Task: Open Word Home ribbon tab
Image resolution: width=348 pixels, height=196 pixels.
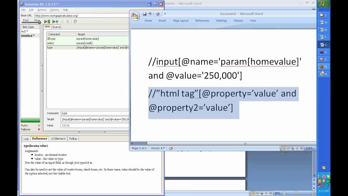Action: (x=148, y=21)
